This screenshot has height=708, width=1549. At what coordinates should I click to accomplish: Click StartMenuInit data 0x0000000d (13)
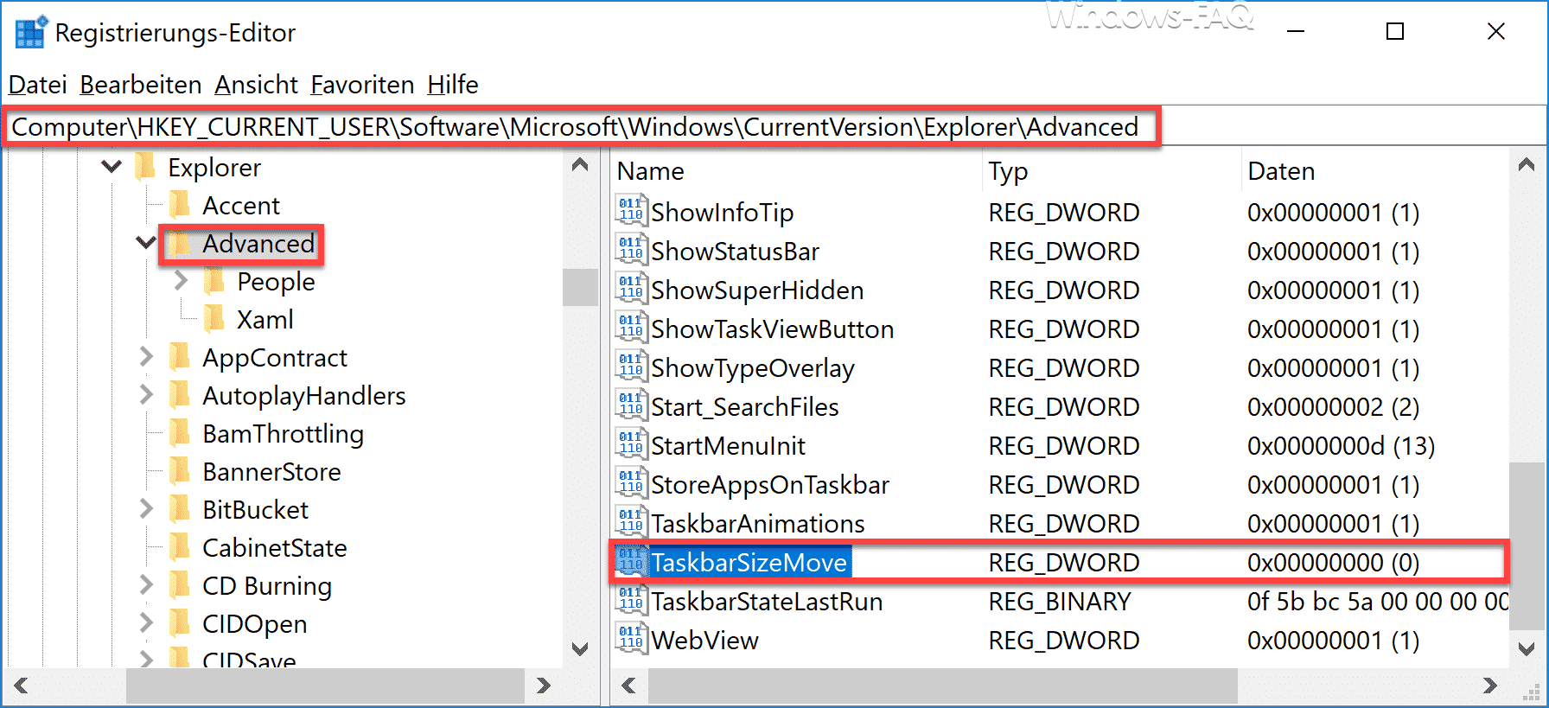(x=1342, y=446)
